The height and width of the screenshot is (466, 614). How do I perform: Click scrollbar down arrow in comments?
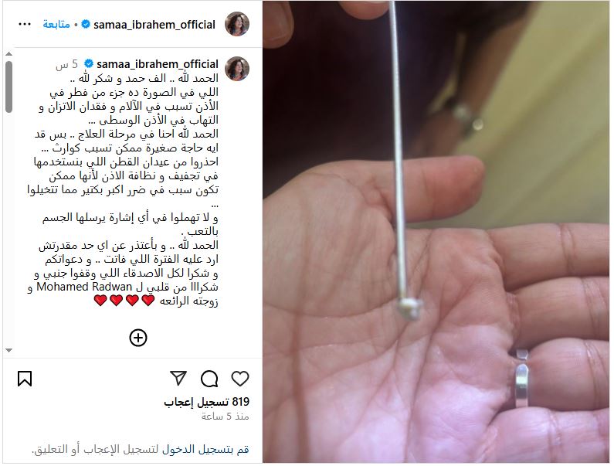9,350
